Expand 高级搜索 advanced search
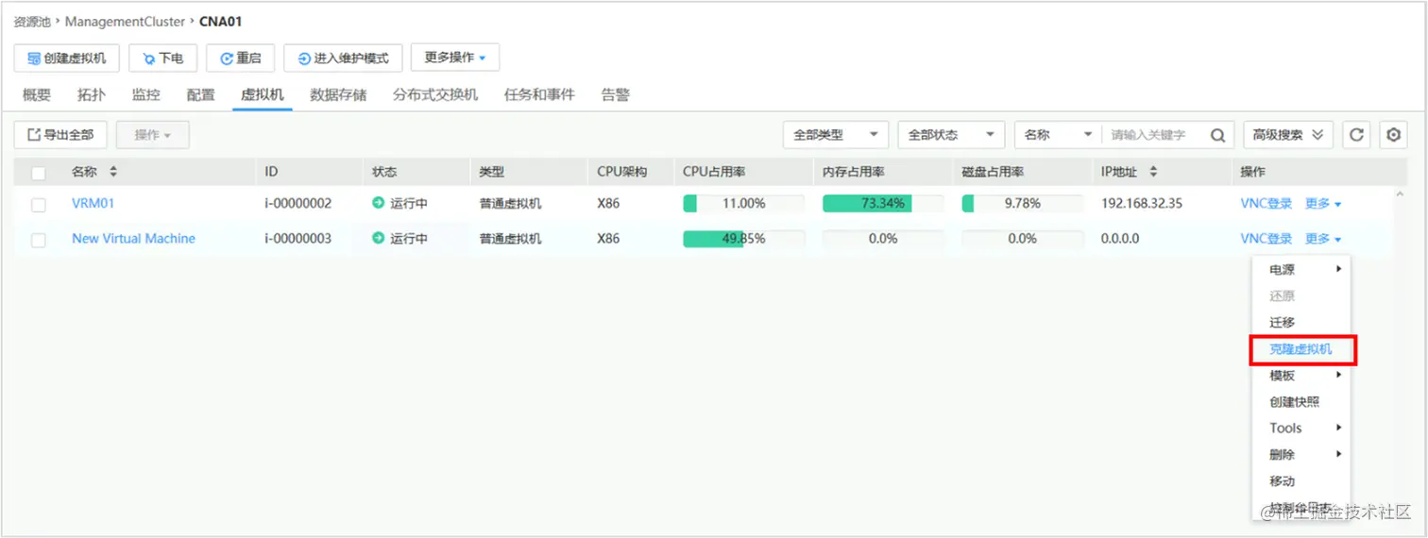Image resolution: width=1428 pixels, height=538 pixels. coord(1288,135)
